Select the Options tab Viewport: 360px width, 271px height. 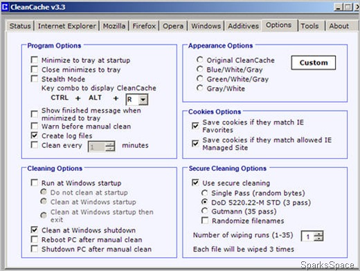tap(278, 25)
